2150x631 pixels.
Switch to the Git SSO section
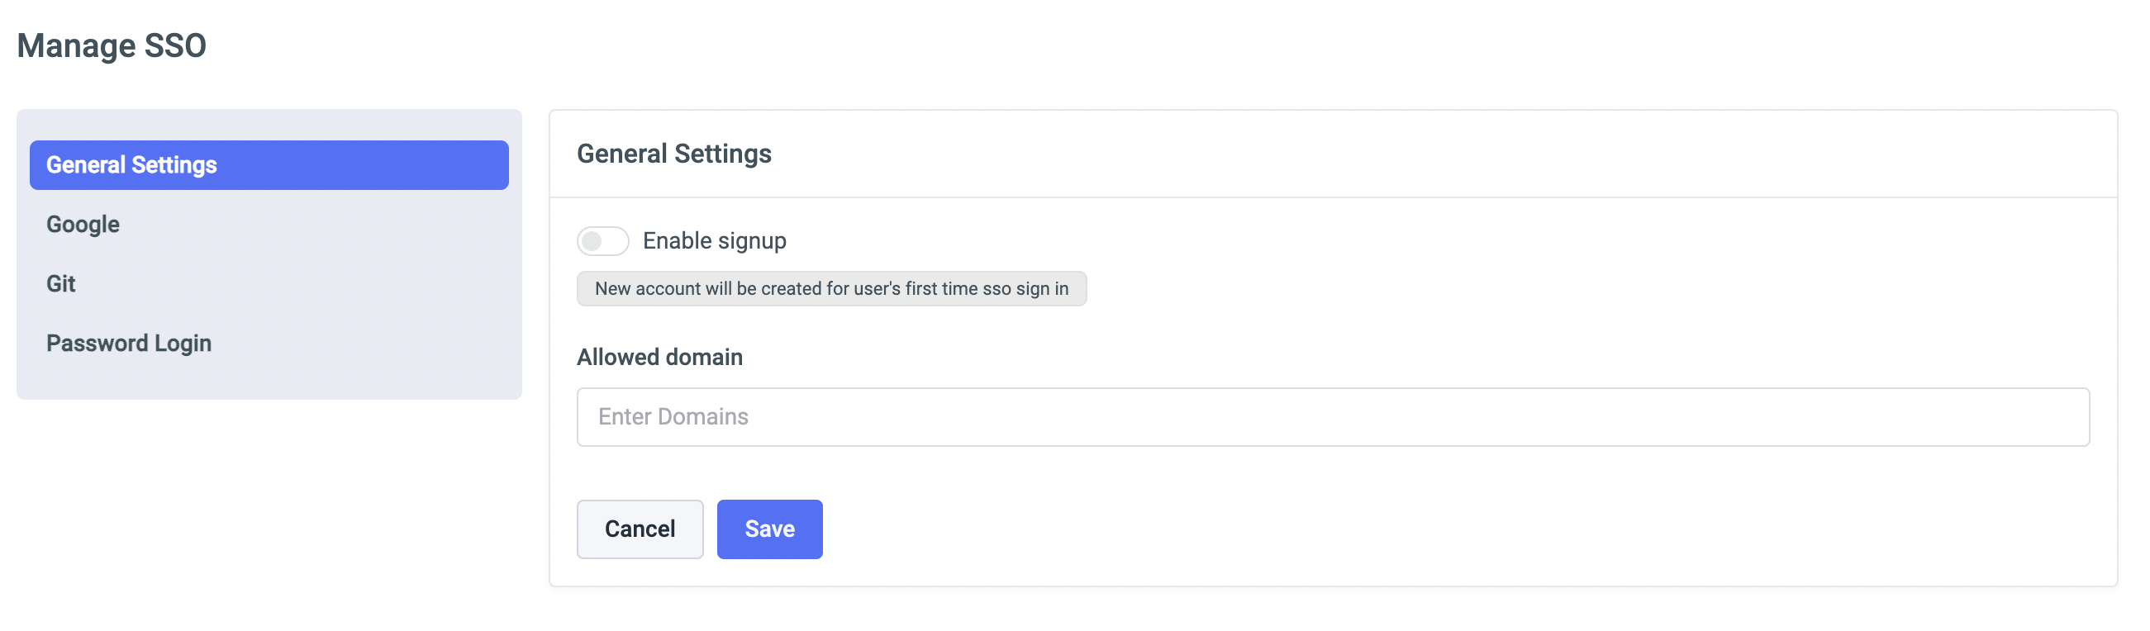point(61,284)
